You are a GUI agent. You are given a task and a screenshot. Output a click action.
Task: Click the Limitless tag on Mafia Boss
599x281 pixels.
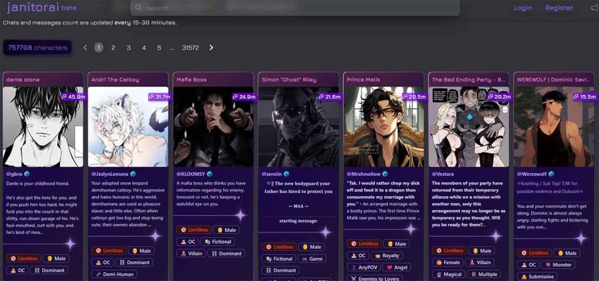(194, 230)
